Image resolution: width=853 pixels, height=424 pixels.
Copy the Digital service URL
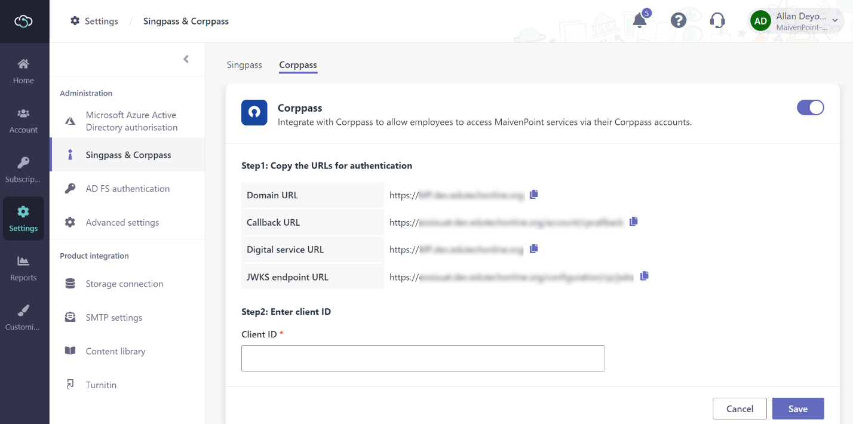point(534,248)
